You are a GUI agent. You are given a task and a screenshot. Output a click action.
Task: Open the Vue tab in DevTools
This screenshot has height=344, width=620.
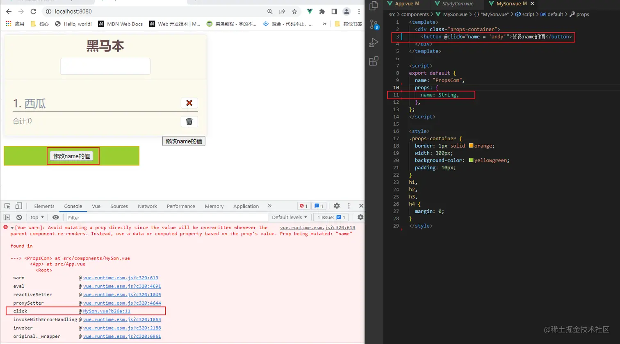(x=96, y=206)
